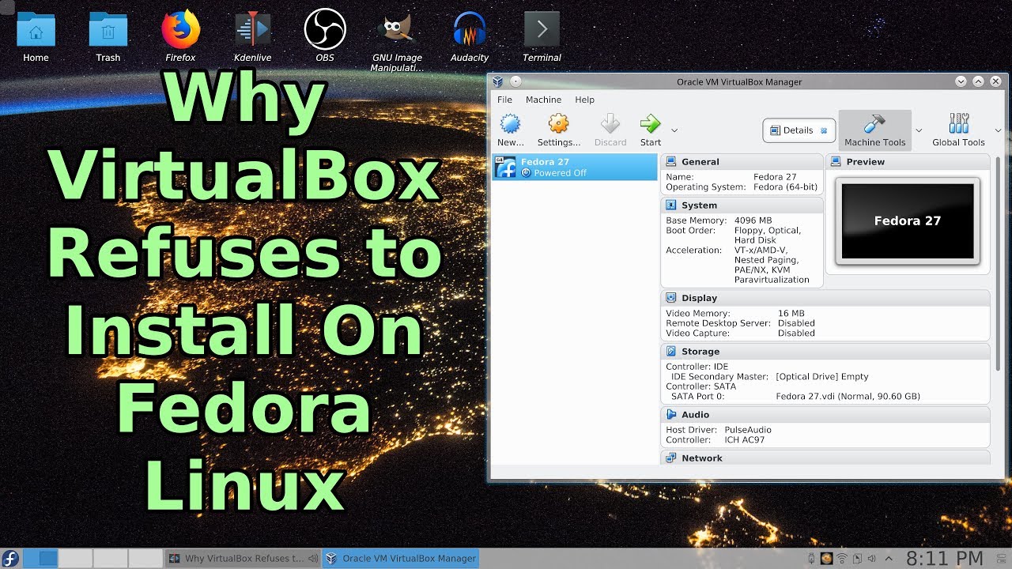This screenshot has height=569, width=1012.
Task: Switch to the first virtual desktop pager
Action: (40, 558)
